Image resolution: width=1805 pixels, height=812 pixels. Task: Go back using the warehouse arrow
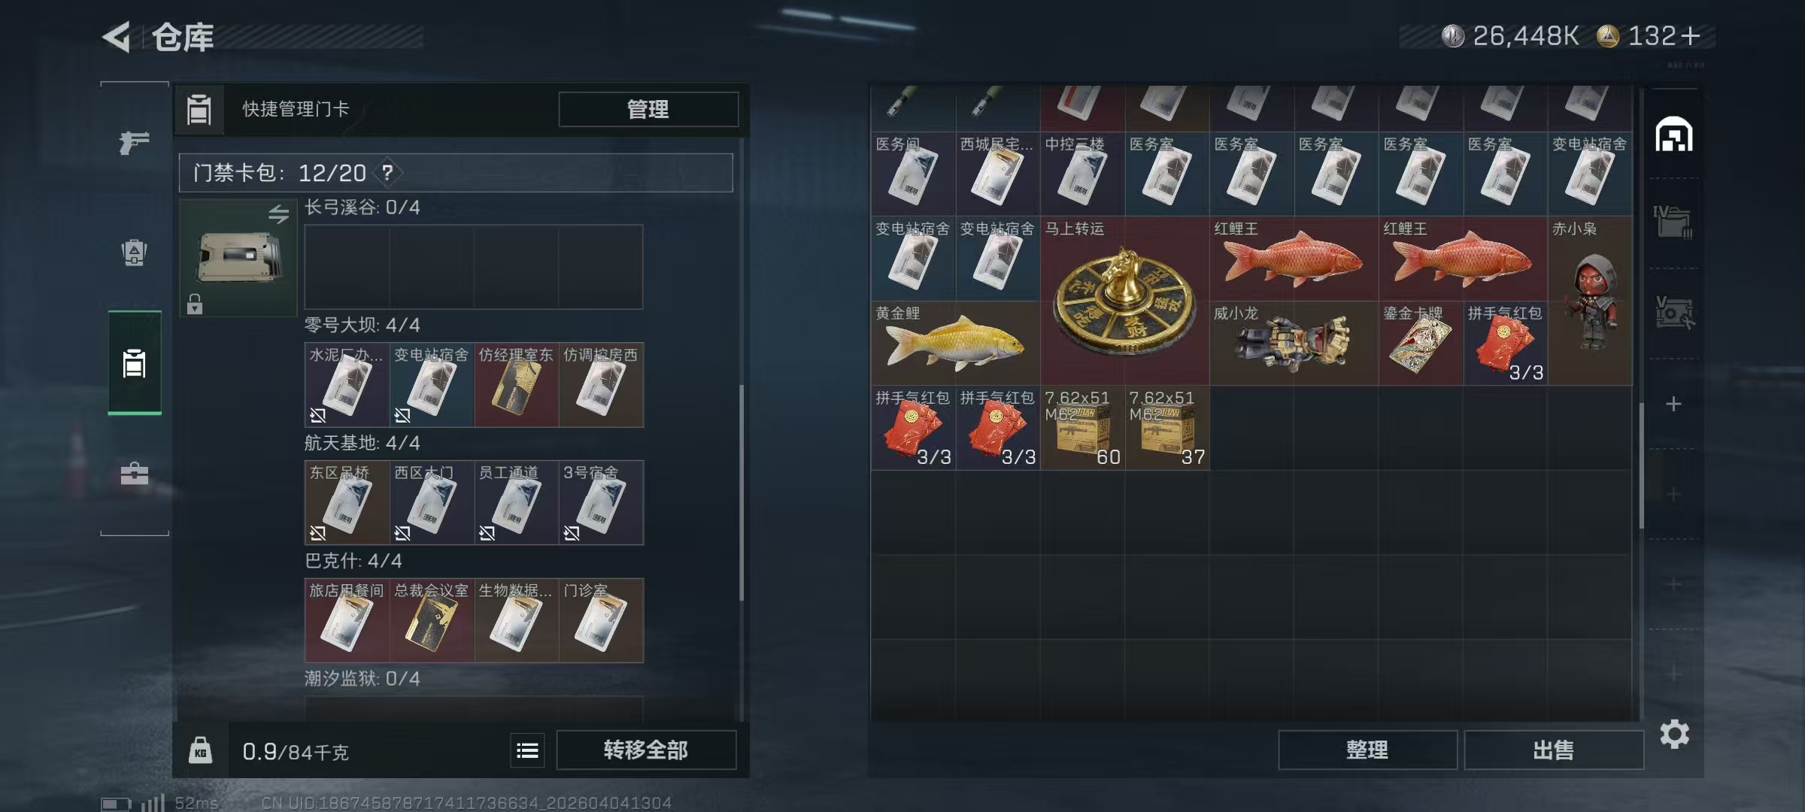117,37
